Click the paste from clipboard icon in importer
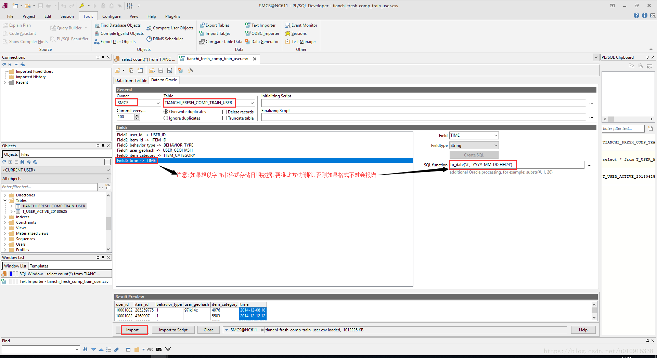 (x=131, y=70)
